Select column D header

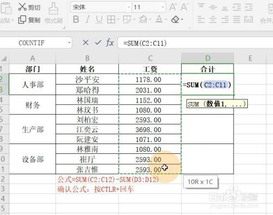click(x=207, y=58)
